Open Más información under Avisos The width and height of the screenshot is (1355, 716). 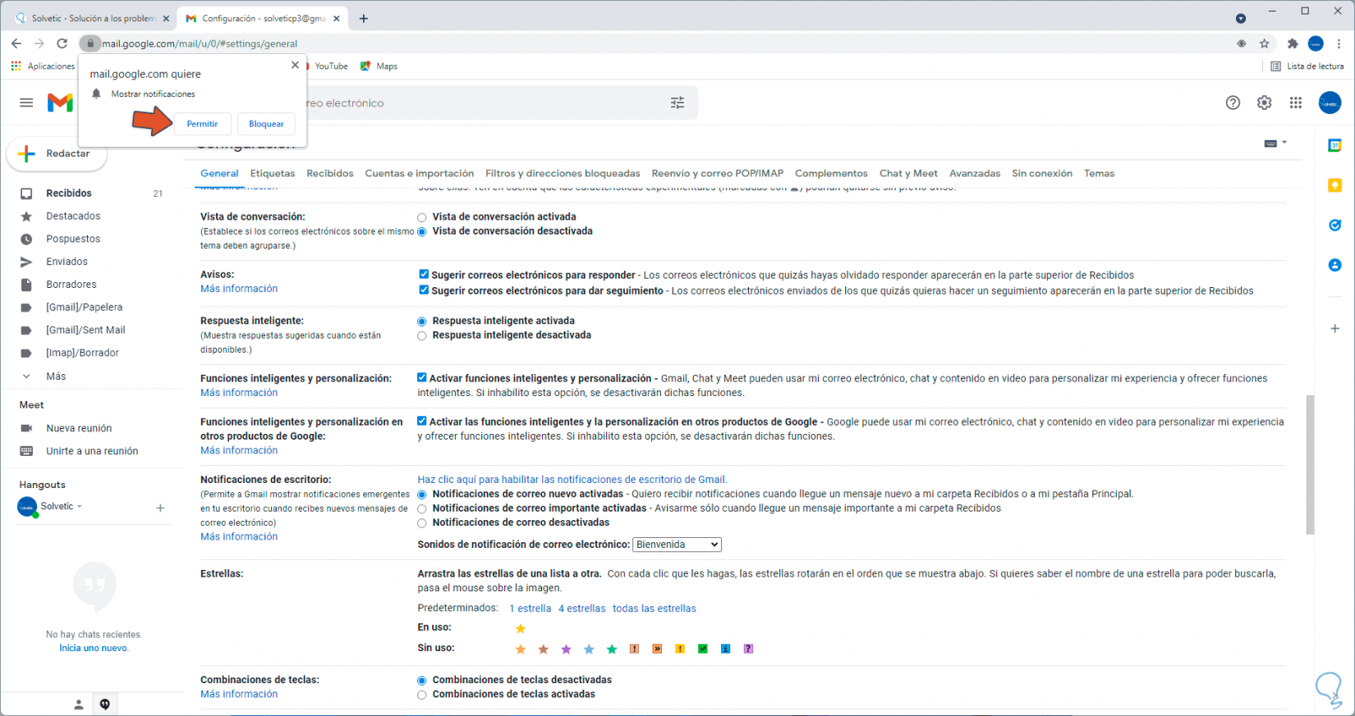pyautogui.click(x=239, y=289)
